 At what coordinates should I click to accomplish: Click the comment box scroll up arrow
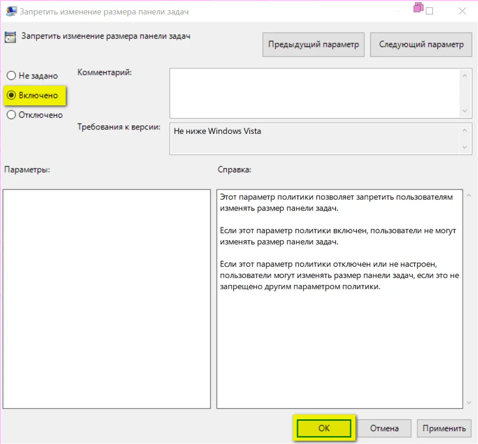tap(464, 75)
